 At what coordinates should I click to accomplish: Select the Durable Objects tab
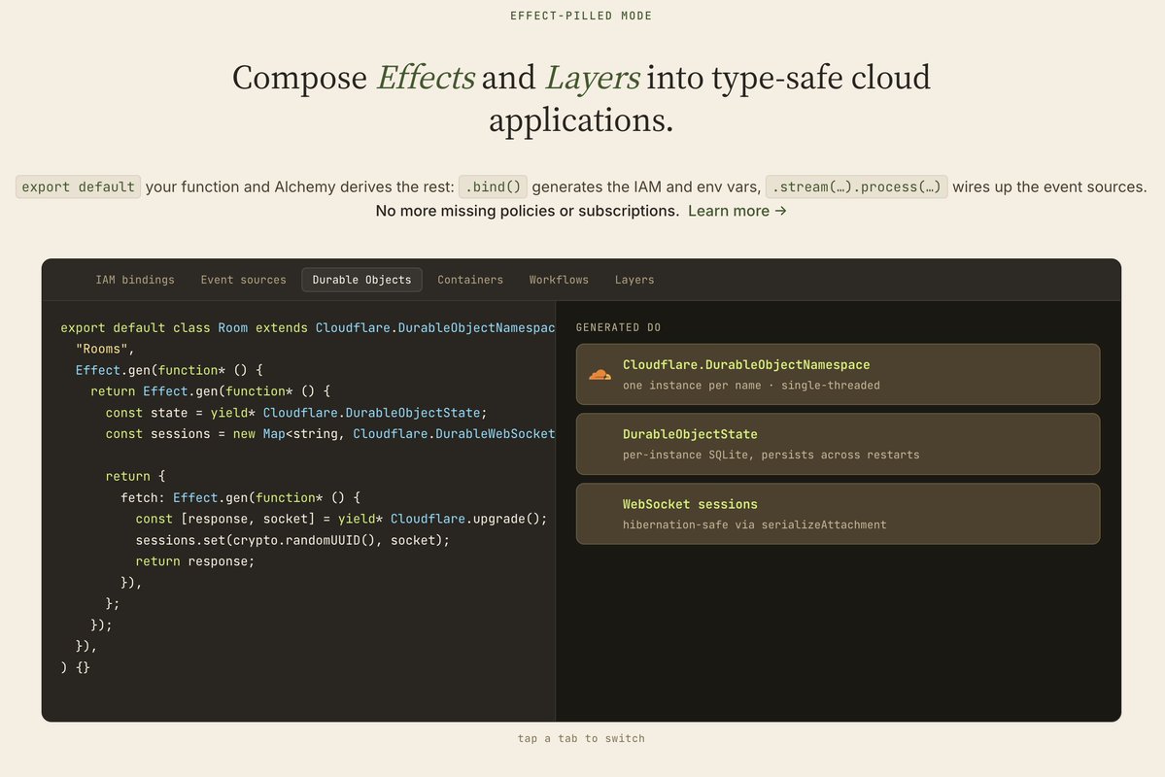(361, 280)
